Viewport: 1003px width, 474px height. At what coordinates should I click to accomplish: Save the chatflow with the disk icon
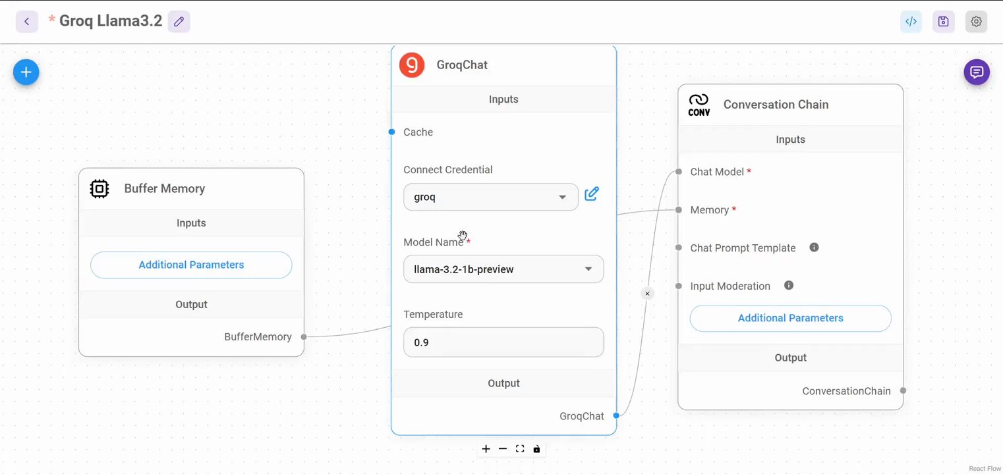944,21
